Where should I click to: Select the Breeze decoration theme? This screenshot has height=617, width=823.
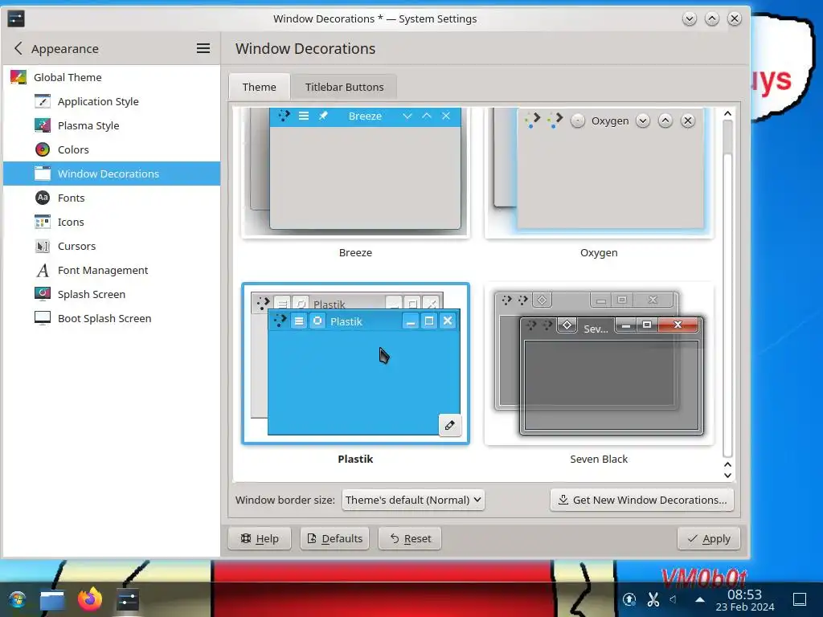[x=355, y=173]
